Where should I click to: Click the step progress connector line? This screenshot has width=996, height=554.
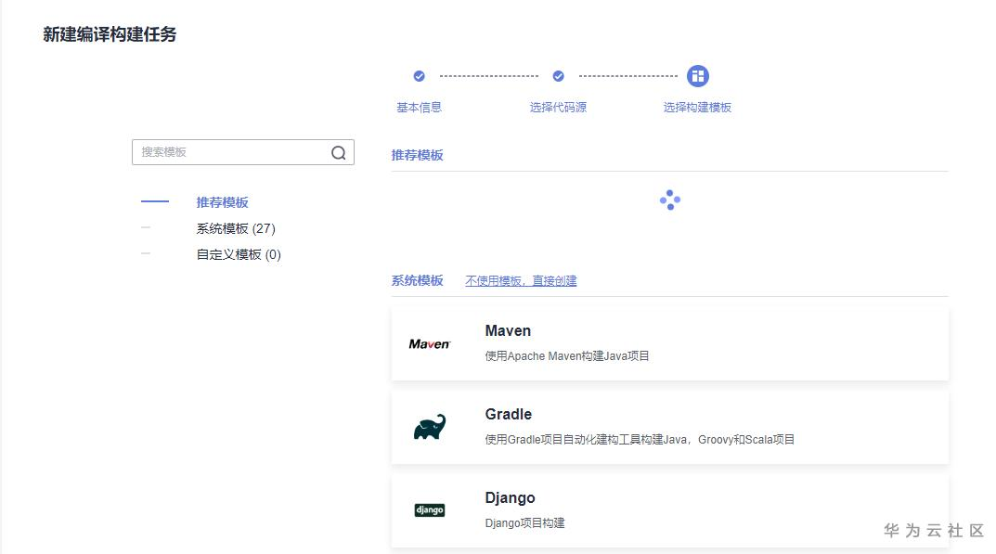pyautogui.click(x=487, y=75)
